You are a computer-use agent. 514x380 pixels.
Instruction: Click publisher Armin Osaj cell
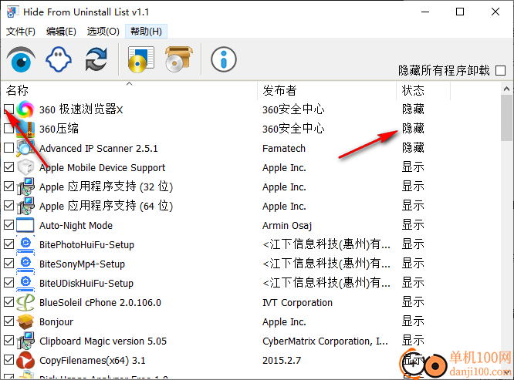point(287,226)
